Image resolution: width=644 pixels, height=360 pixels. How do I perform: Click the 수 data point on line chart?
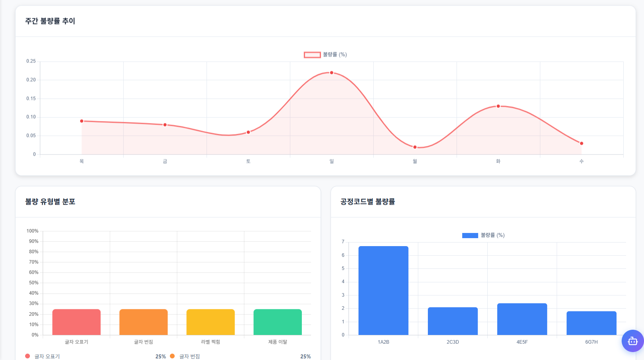pos(581,143)
